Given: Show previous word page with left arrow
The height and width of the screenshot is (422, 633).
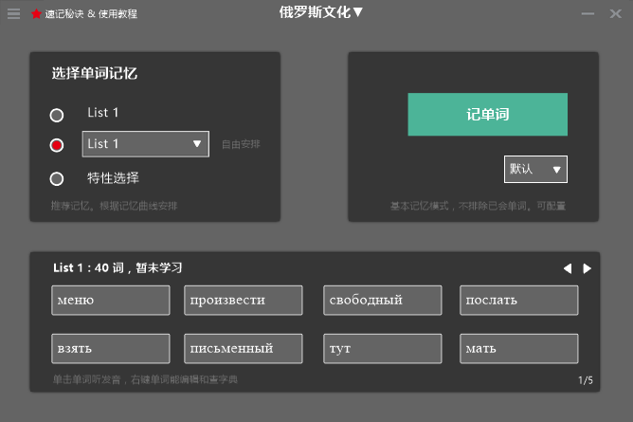Looking at the screenshot, I should (x=568, y=268).
